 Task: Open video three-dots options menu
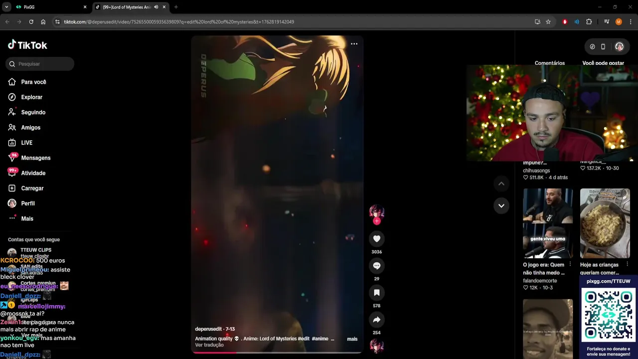pyautogui.click(x=354, y=44)
